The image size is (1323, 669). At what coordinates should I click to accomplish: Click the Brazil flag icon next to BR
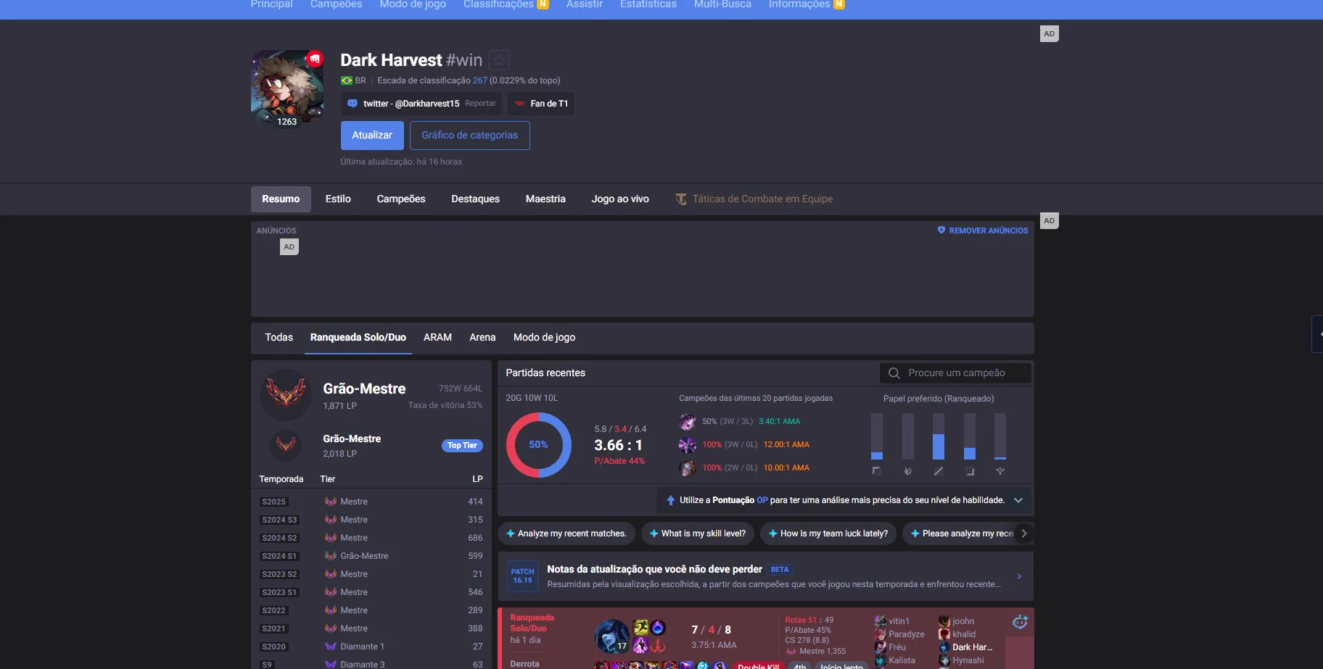(347, 80)
